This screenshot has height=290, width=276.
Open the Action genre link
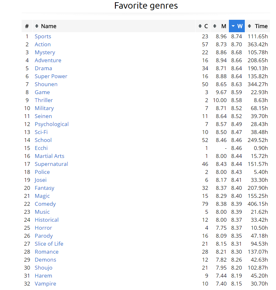tap(43, 44)
